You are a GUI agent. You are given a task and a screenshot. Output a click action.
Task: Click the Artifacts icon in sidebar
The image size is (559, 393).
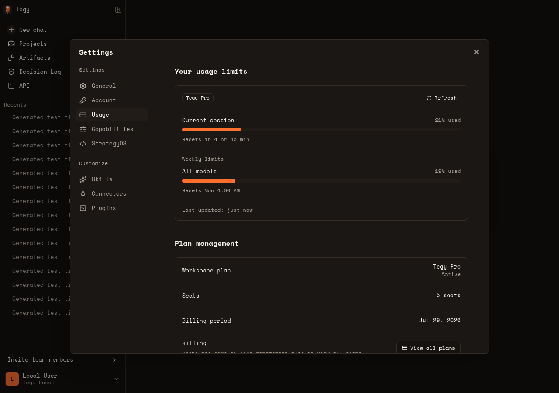click(11, 58)
